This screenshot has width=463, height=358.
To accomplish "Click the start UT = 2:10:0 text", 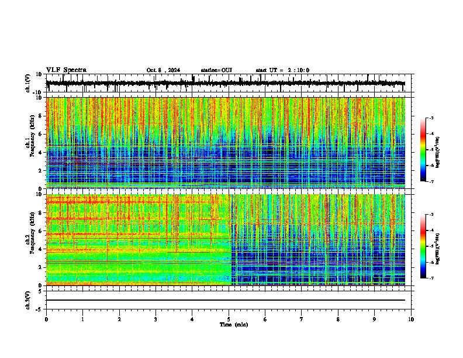I will (x=282, y=70).
